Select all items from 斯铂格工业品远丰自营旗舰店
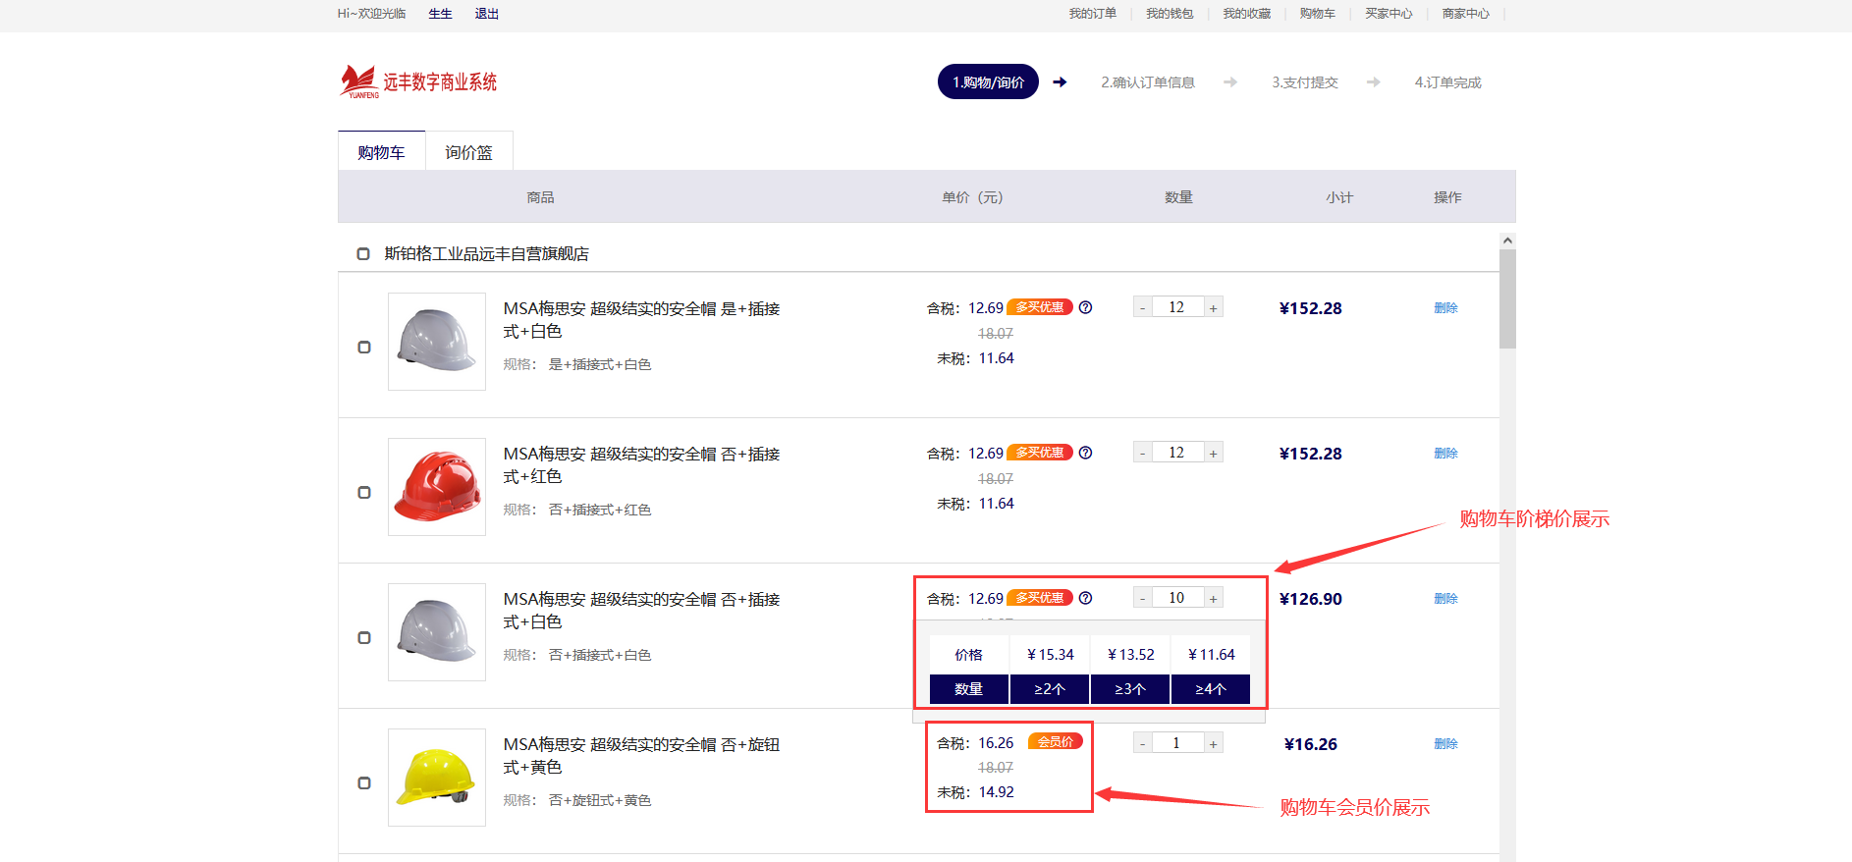This screenshot has width=1852, height=862. (x=363, y=254)
